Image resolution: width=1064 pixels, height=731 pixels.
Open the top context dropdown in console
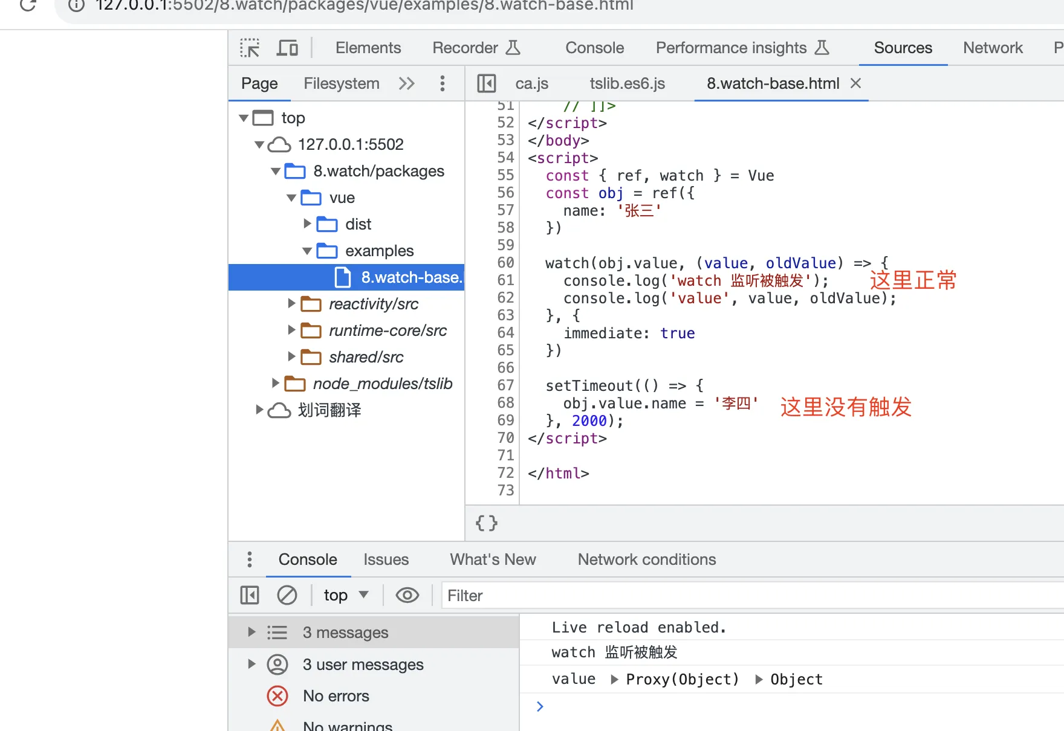pos(346,596)
